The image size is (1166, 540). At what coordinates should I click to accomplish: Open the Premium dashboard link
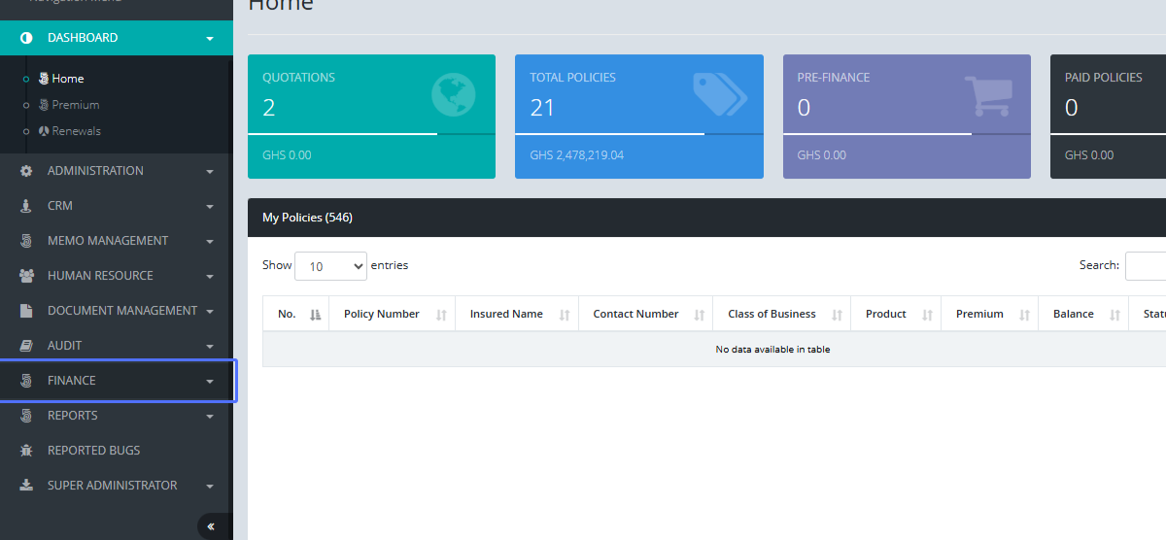(76, 105)
